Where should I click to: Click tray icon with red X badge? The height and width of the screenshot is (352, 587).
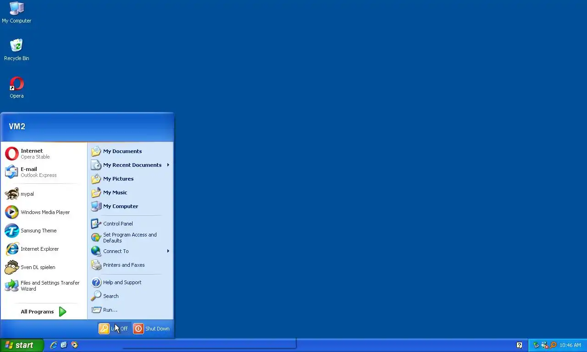(x=545, y=345)
